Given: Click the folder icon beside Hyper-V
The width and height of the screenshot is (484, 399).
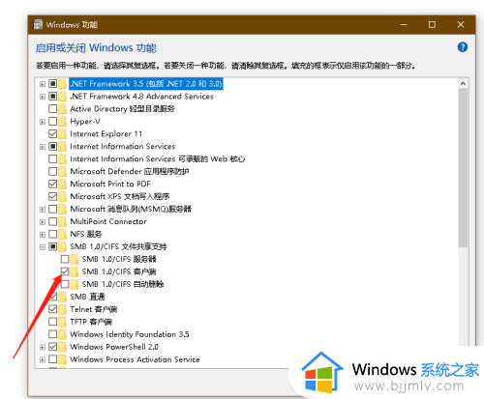Looking at the screenshot, I should [x=63, y=122].
